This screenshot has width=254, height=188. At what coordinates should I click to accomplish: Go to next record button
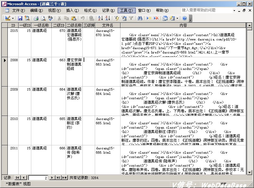tap(52, 178)
